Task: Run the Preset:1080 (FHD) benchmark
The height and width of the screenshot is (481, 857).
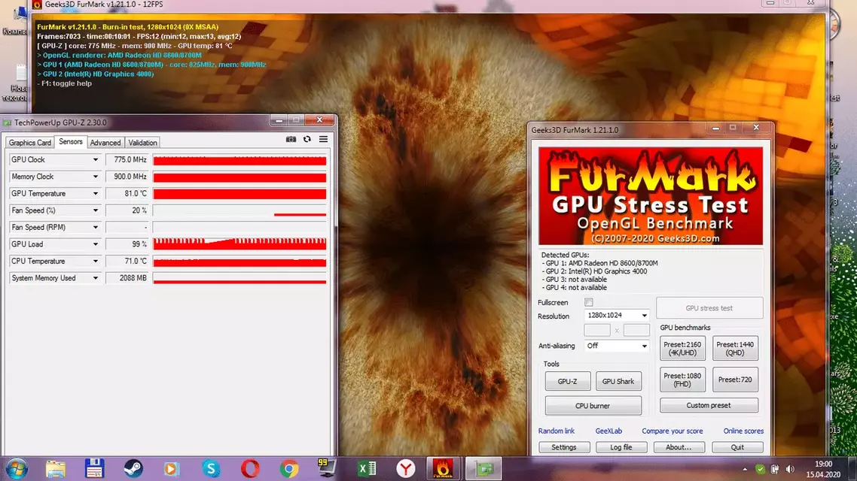Action: tap(682, 380)
